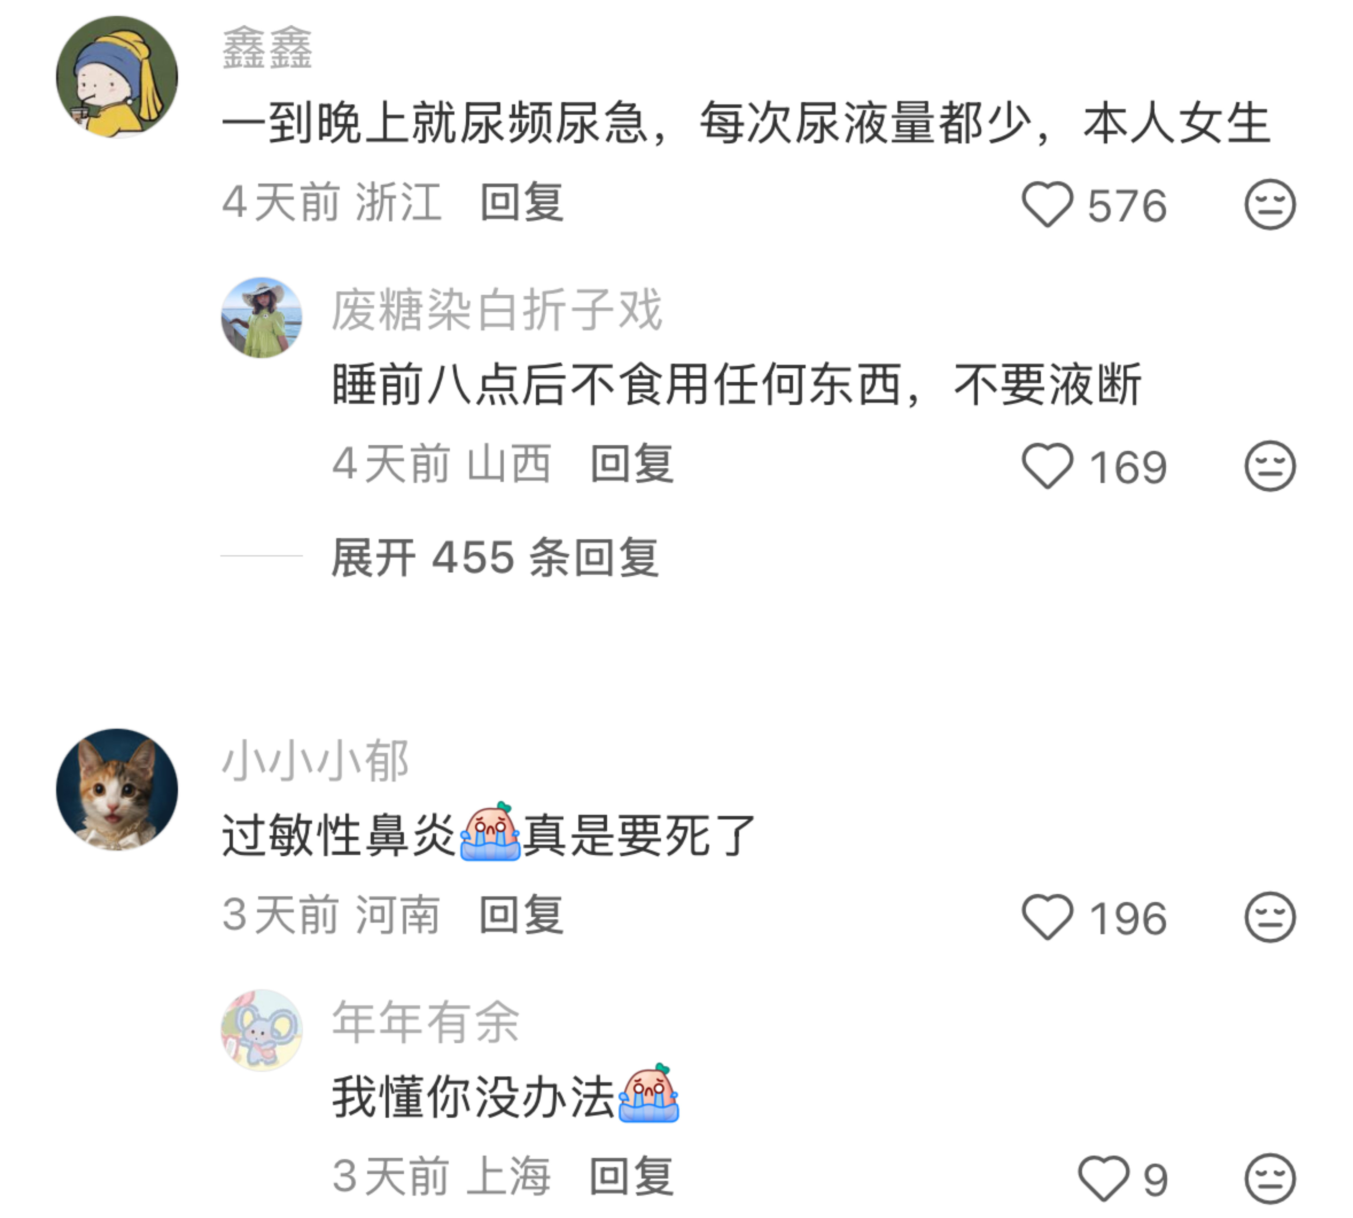Open the cat avatar of 小小小郁

click(x=117, y=790)
